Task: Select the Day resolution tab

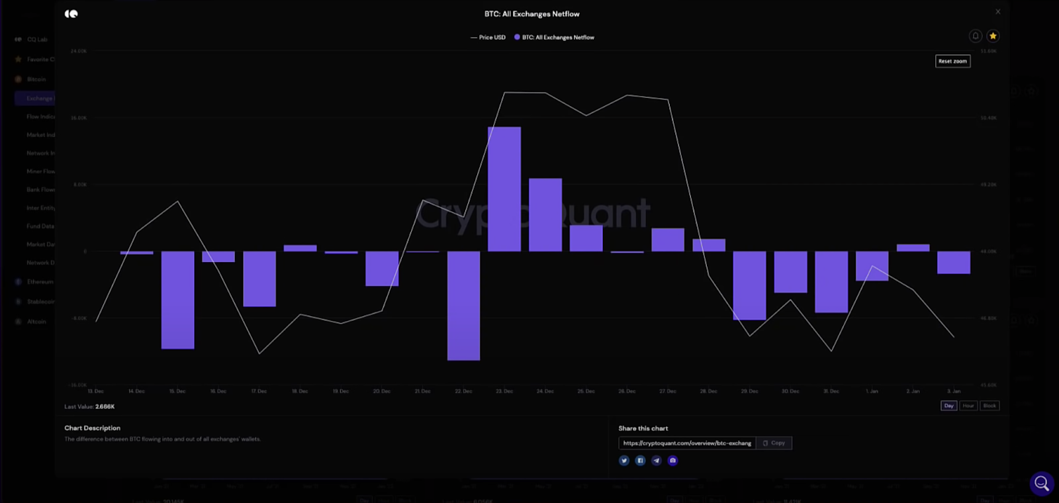Action: (948, 406)
